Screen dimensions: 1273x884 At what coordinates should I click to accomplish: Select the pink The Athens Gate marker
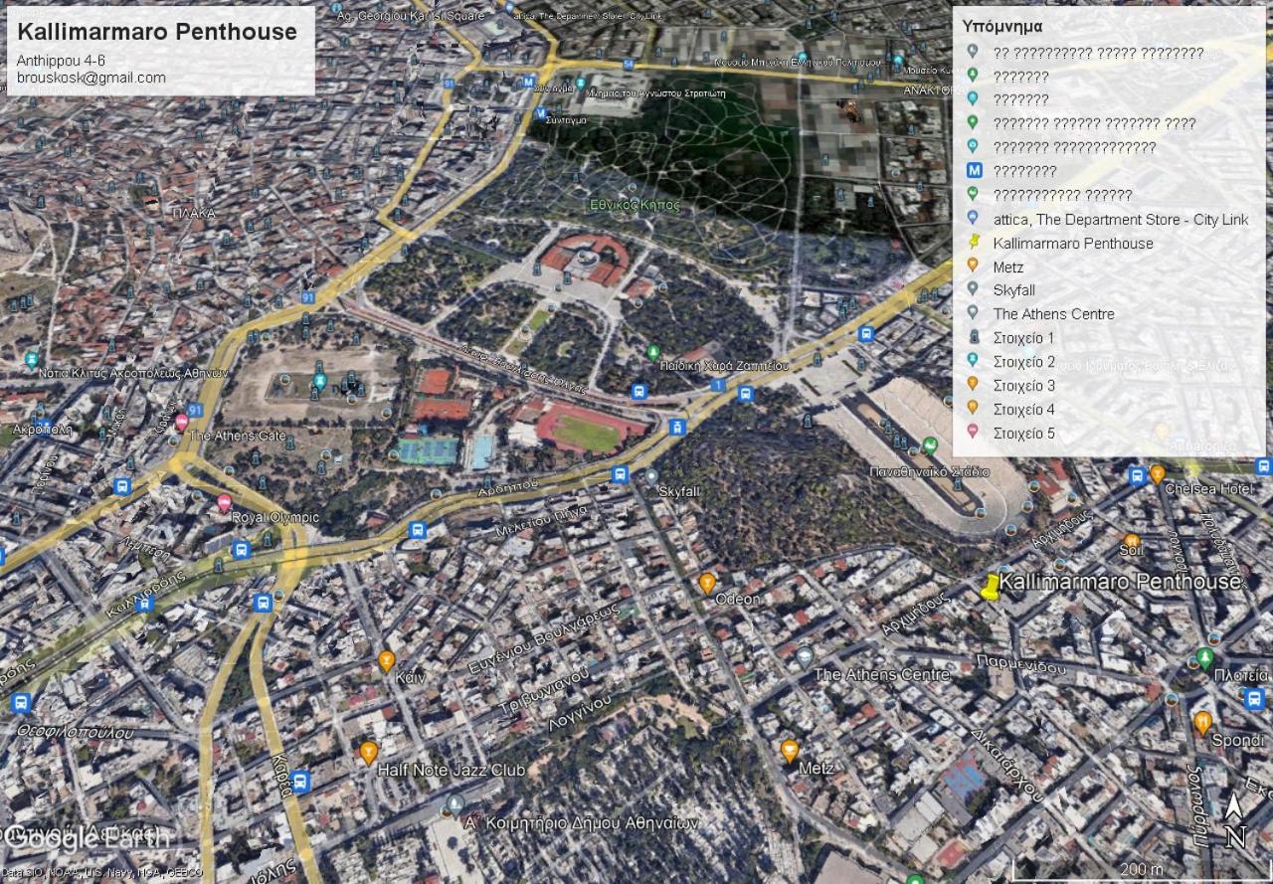pos(181,422)
